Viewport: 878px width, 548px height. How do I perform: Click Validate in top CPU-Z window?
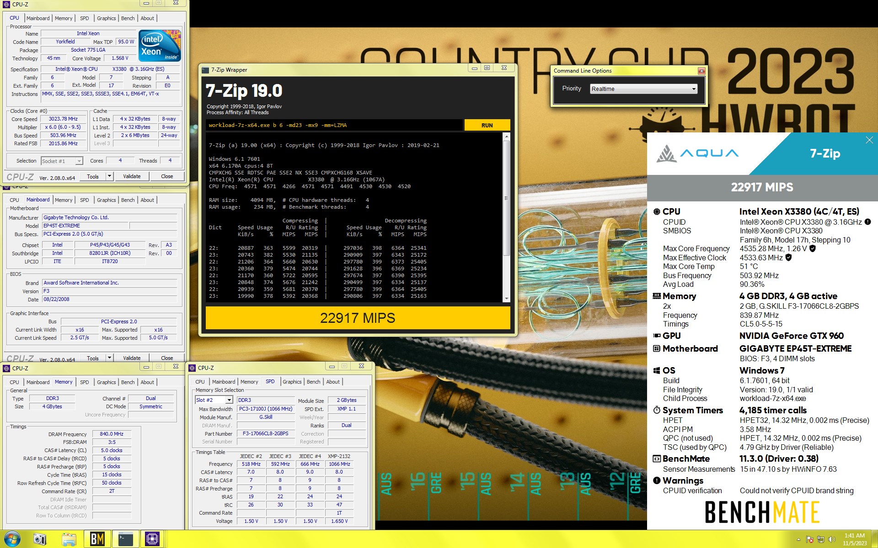pyautogui.click(x=132, y=176)
